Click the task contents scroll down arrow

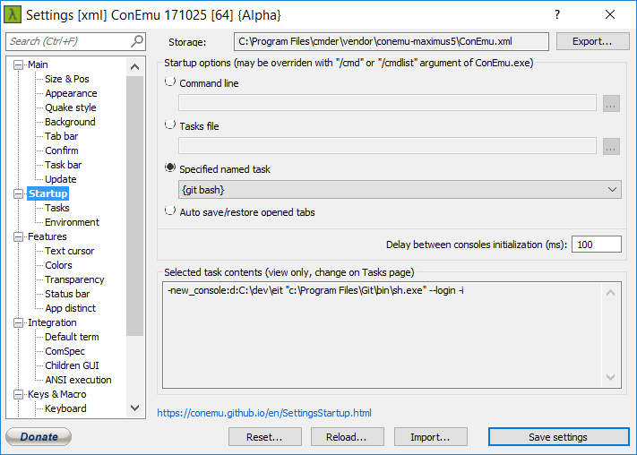[x=610, y=377]
